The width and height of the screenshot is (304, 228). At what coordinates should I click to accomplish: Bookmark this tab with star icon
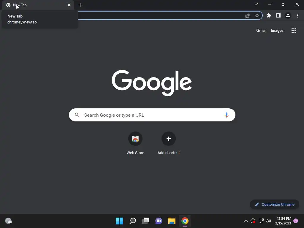(257, 15)
